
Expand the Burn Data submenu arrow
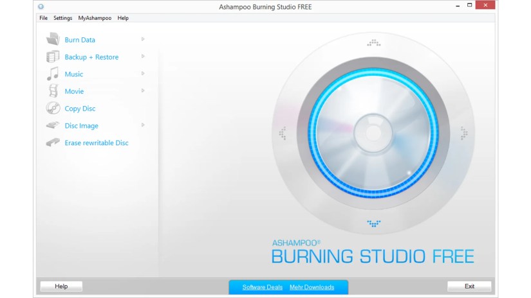pos(143,39)
